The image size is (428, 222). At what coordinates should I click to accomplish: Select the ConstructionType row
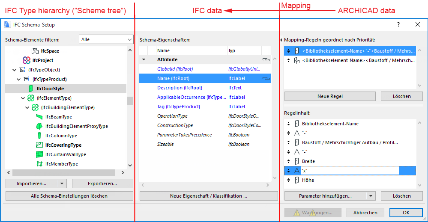[205, 125]
